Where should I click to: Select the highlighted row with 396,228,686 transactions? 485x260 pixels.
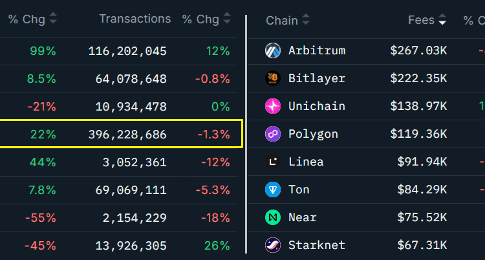pos(127,135)
